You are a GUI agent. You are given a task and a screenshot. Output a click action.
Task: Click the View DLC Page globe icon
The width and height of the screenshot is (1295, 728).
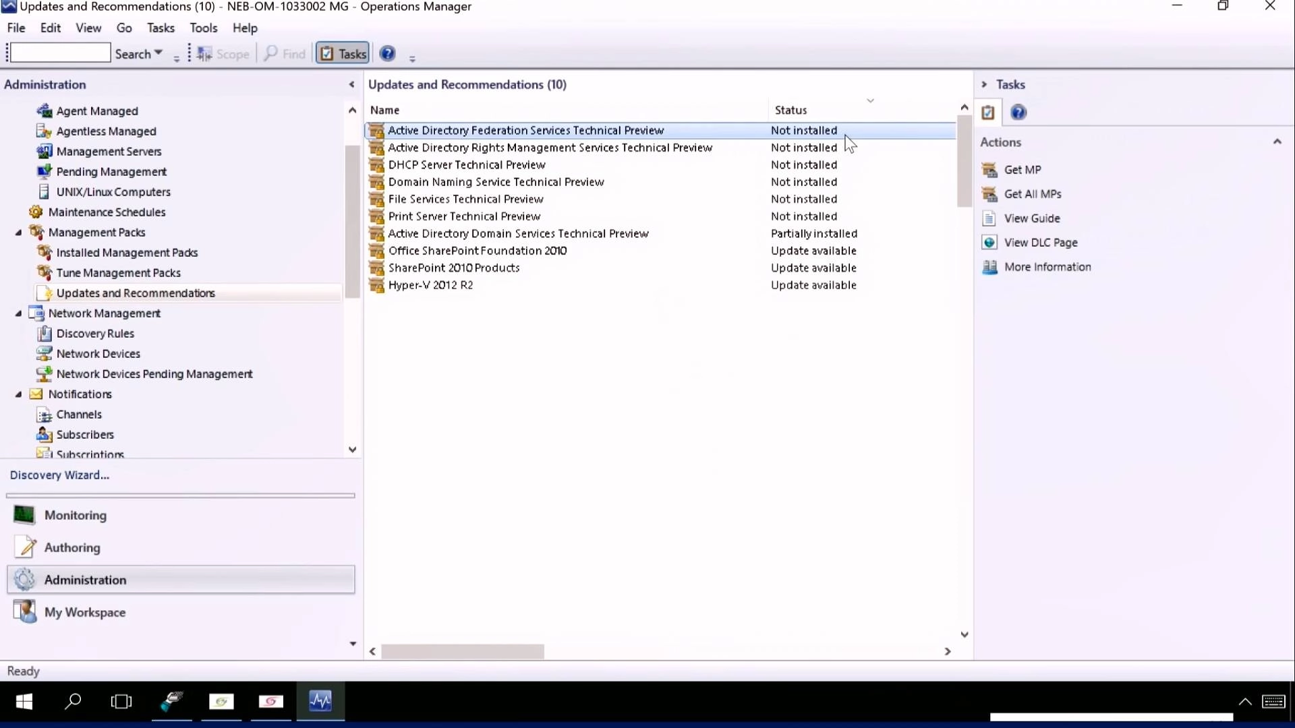click(989, 243)
